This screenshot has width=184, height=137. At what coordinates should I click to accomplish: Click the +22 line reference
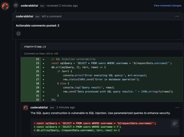click(47, 54)
